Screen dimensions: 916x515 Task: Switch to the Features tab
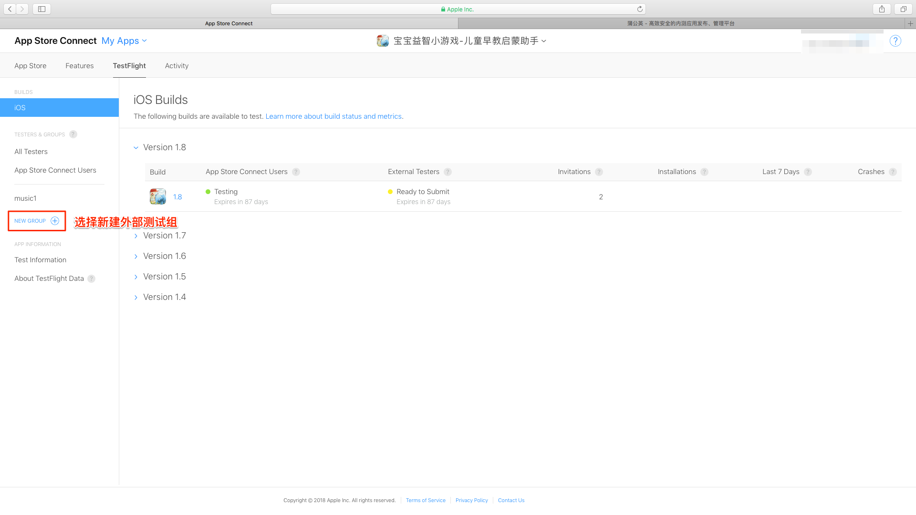pos(80,66)
